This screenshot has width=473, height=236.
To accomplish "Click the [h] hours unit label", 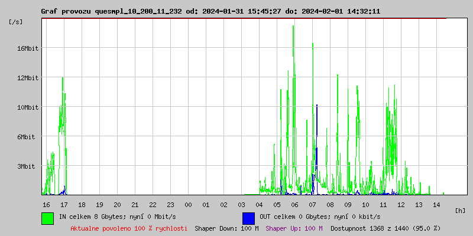I will tap(460, 210).
